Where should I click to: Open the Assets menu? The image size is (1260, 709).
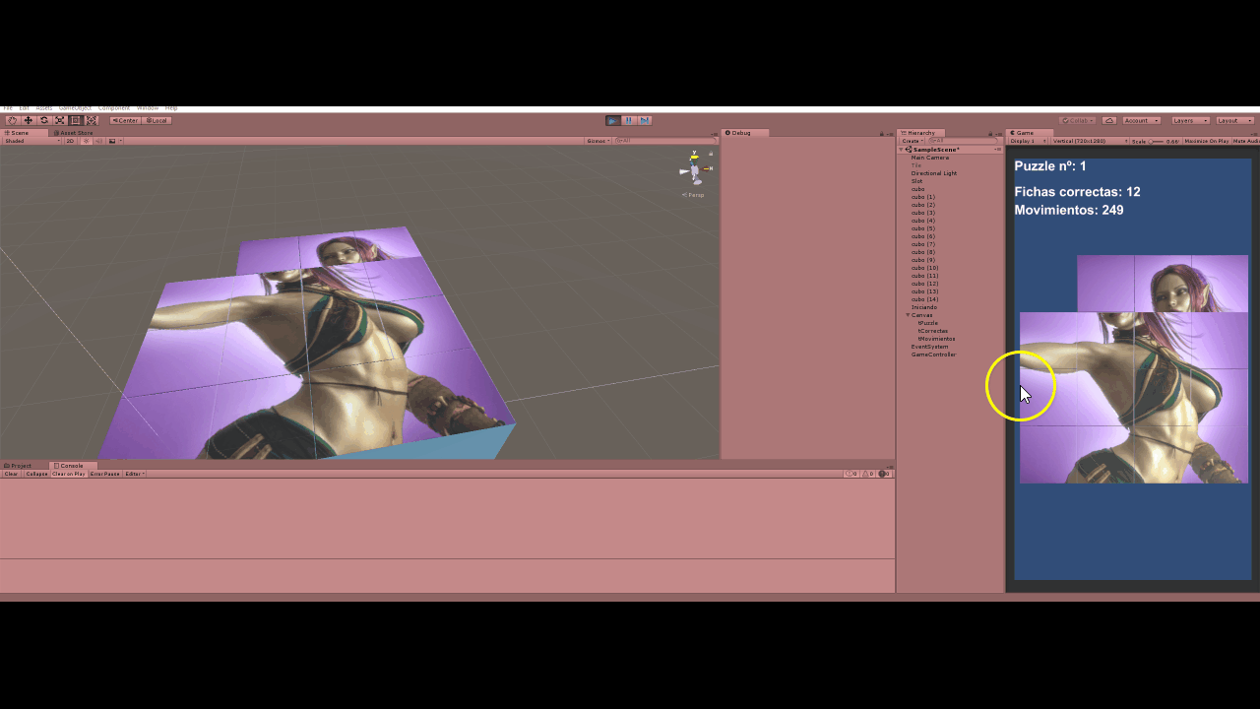click(x=44, y=107)
